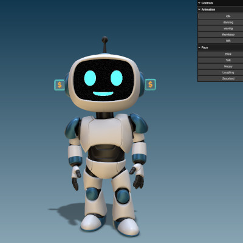
Task: Set face expression to Surprised
Action: (x=221, y=78)
